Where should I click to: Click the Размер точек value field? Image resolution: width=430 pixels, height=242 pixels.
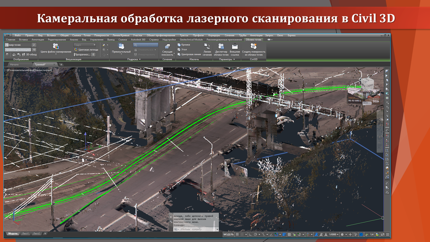coord(34,45)
